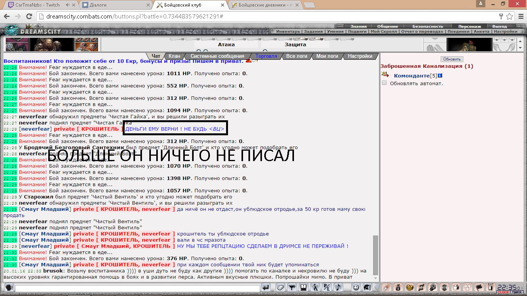Reload the page with the refresh icon
This screenshot has height=296, width=527.
(x=29, y=17)
